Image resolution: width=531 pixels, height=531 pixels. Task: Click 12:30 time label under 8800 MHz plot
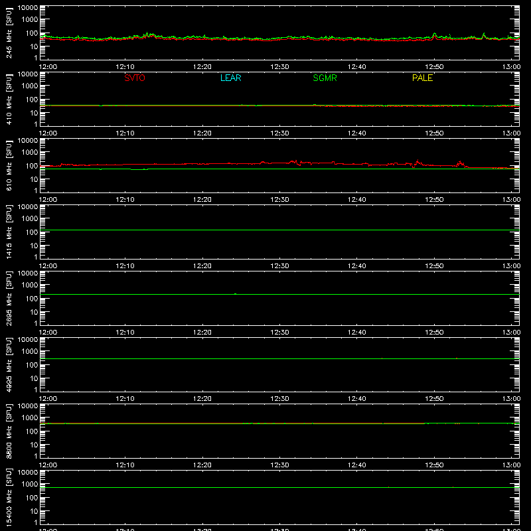click(x=279, y=465)
